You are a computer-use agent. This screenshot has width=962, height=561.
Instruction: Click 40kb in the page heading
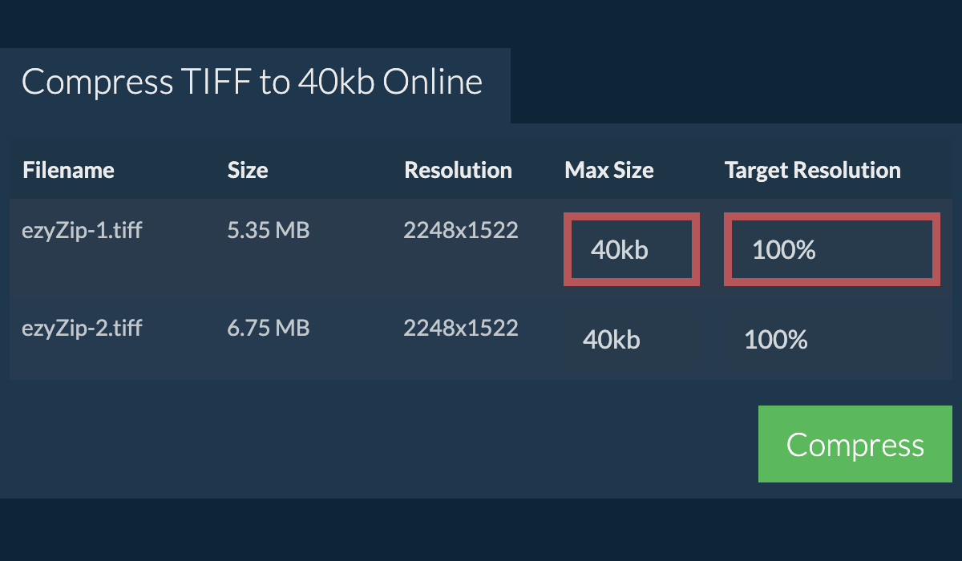coord(336,83)
